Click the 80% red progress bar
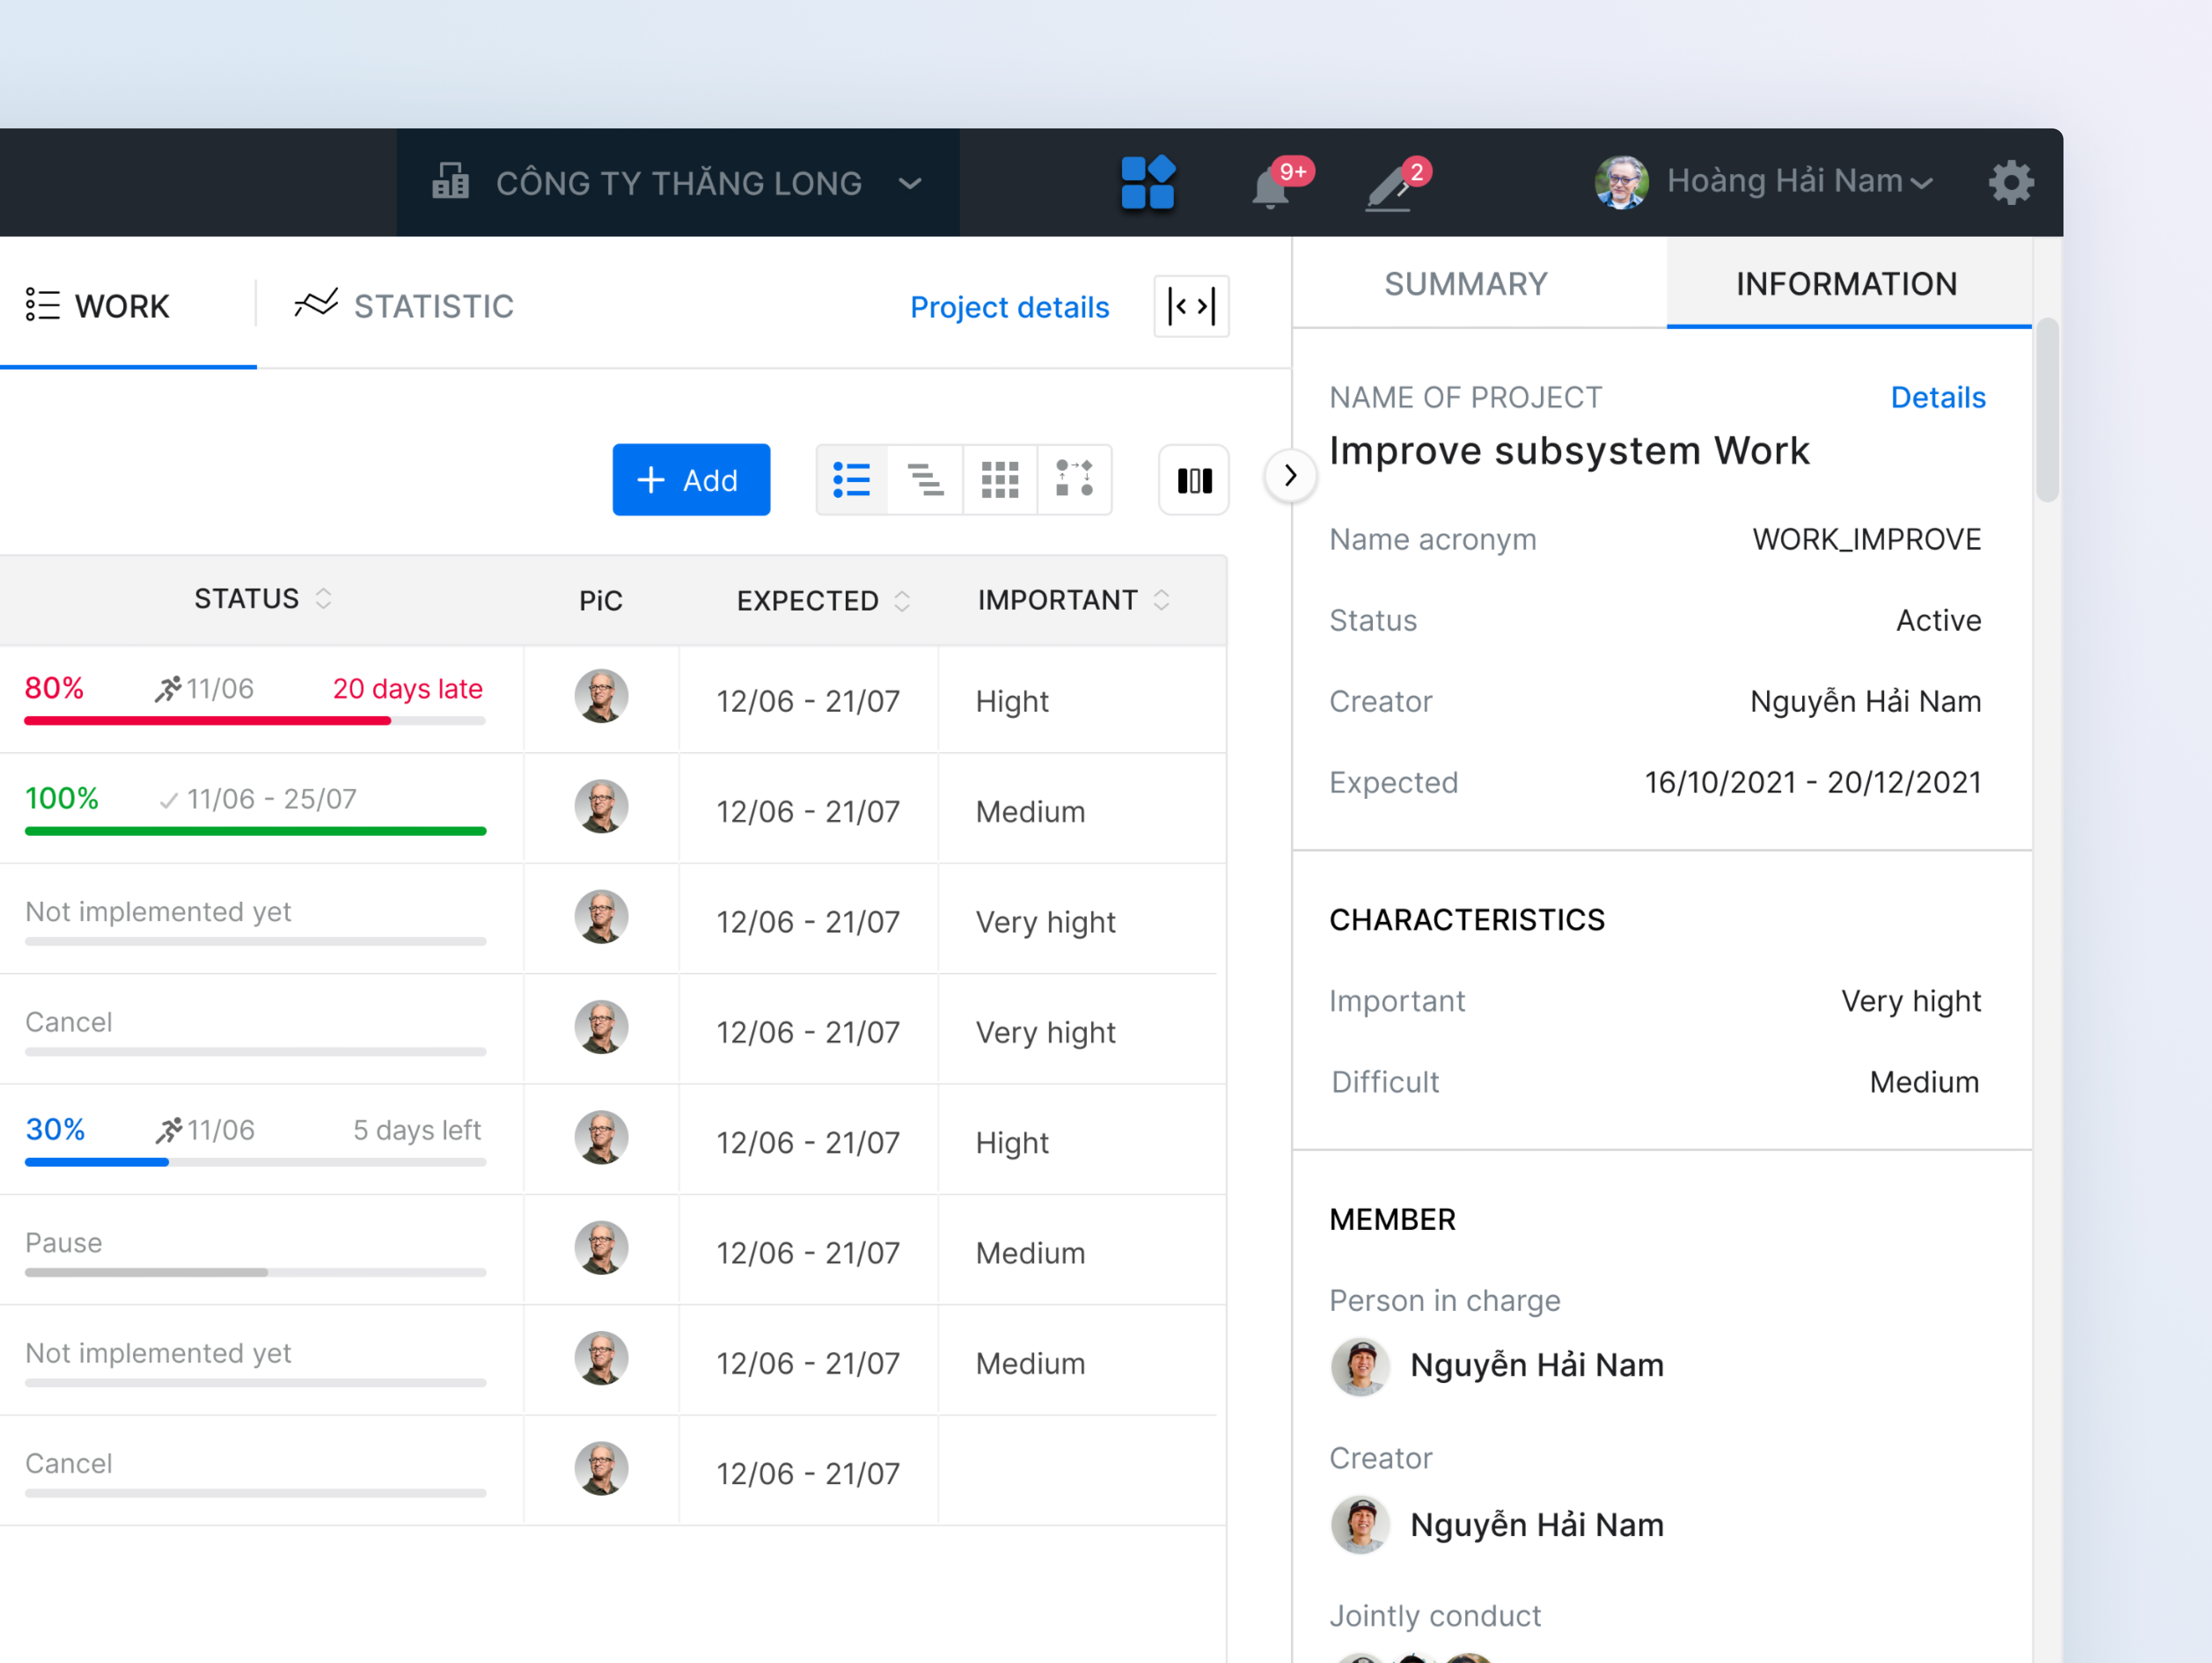Viewport: 2212px width, 1663px height. [207, 720]
